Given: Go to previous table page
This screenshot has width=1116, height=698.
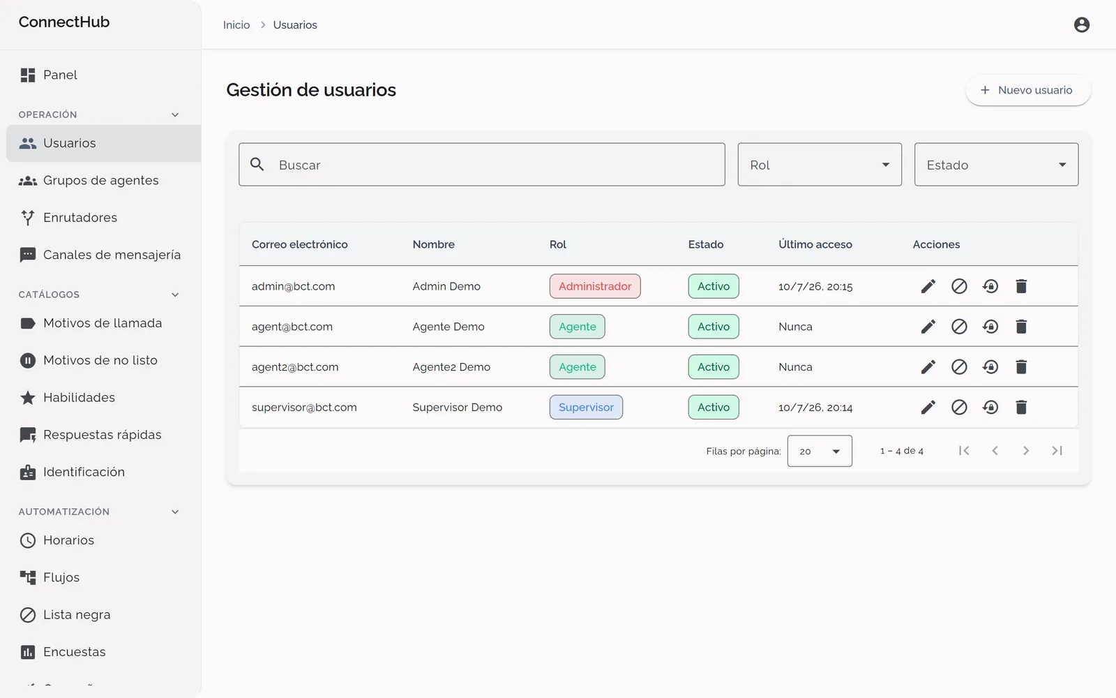Looking at the screenshot, I should point(995,451).
